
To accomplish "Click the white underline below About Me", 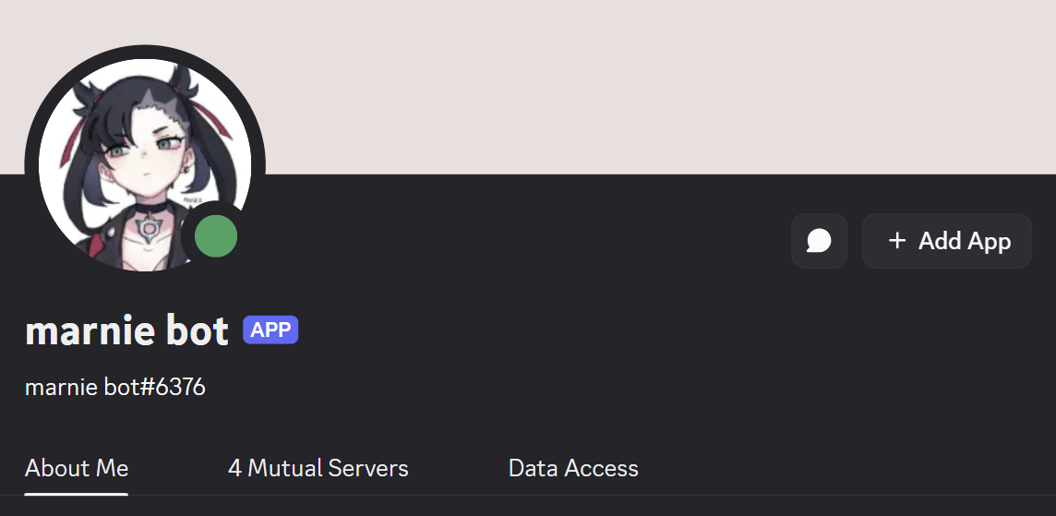I will (x=77, y=494).
